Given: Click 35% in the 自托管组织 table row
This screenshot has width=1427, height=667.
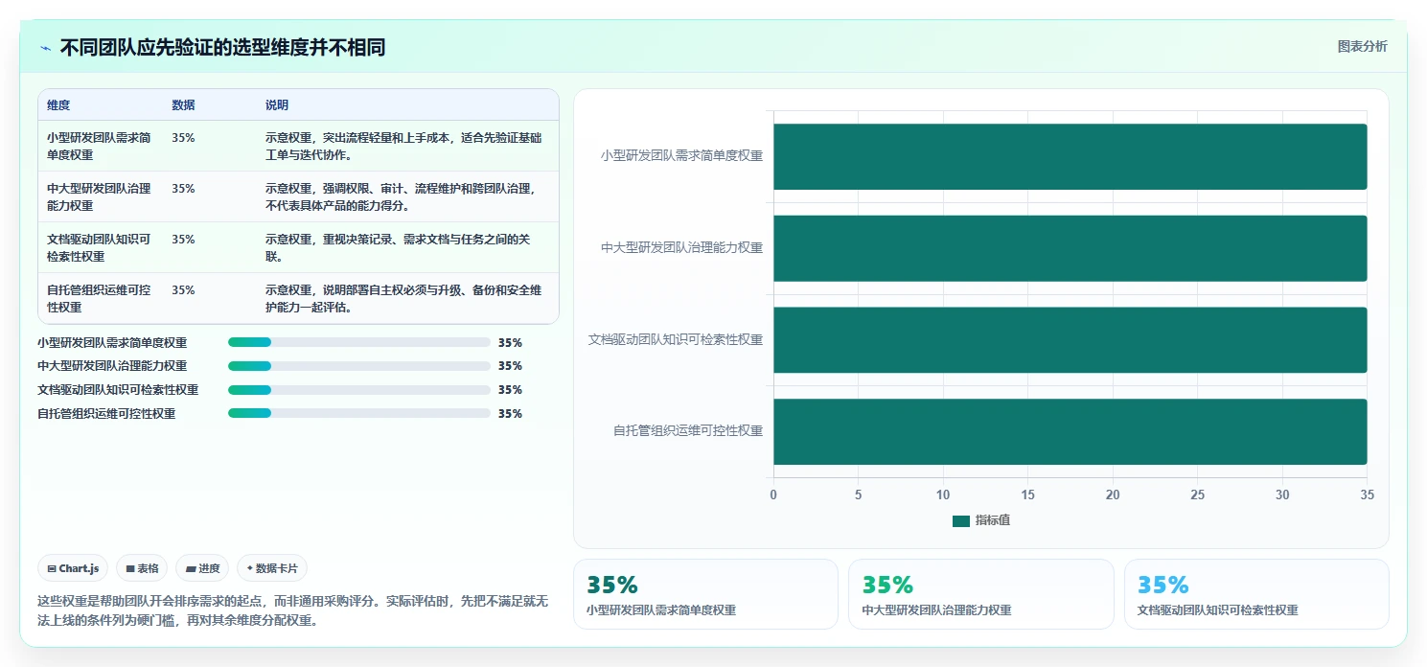Looking at the screenshot, I should 183,290.
